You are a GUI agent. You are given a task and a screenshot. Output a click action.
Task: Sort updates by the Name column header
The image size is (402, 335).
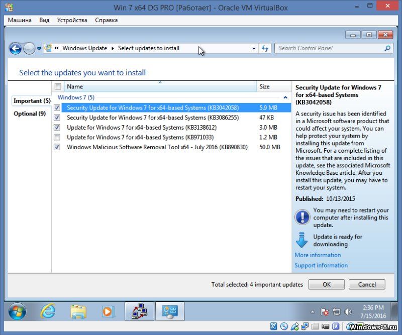160,86
